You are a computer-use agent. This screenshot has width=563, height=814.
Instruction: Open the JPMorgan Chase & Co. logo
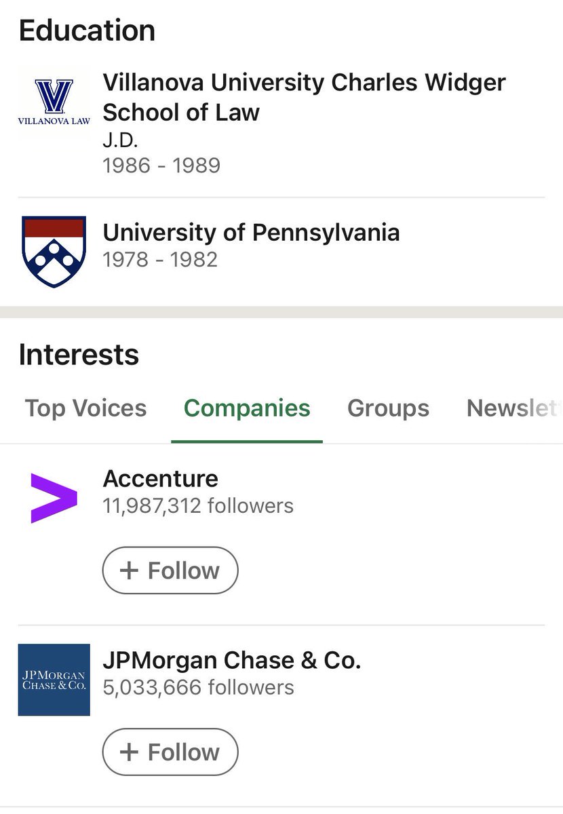click(54, 680)
